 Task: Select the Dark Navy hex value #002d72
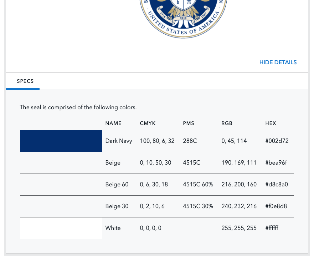tap(277, 141)
